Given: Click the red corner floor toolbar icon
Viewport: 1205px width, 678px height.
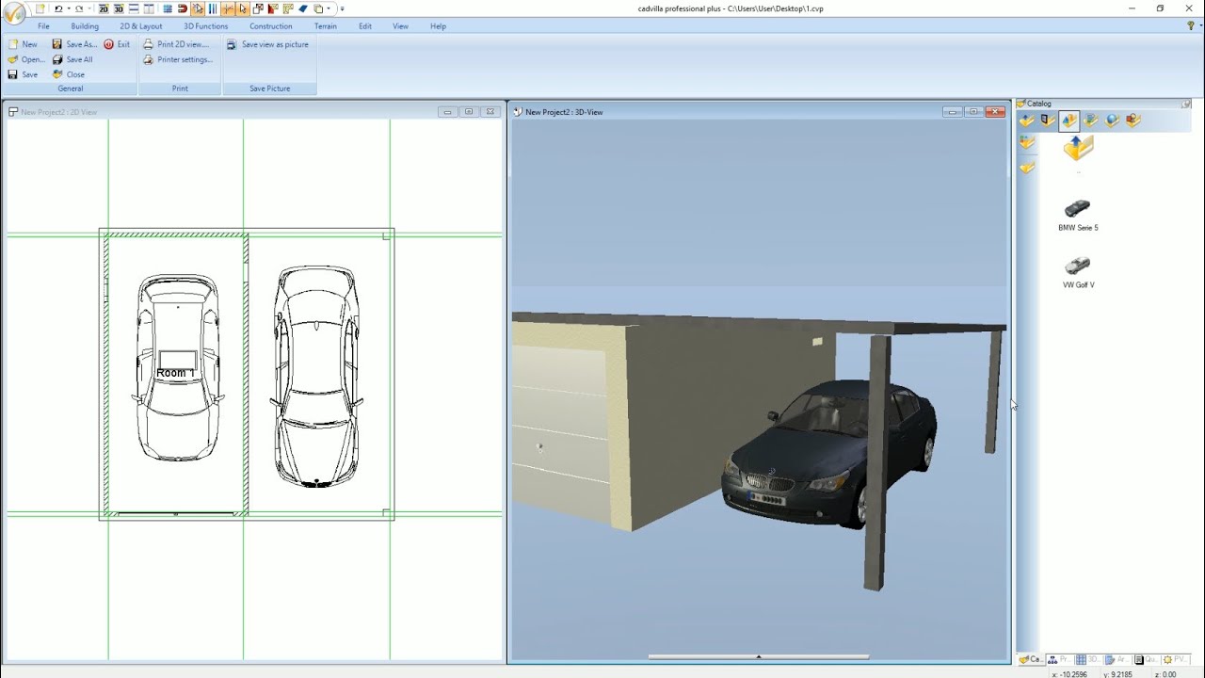Looking at the screenshot, I should tap(273, 8).
